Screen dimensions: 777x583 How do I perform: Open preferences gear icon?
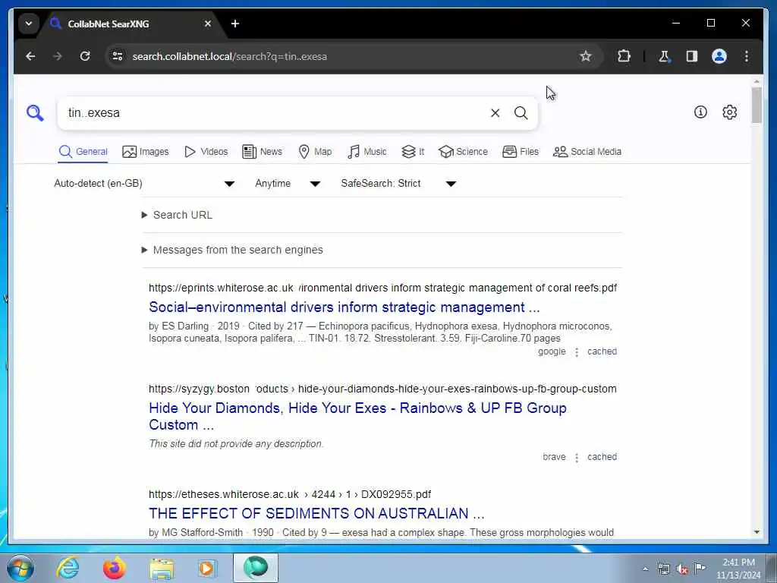pyautogui.click(x=729, y=112)
